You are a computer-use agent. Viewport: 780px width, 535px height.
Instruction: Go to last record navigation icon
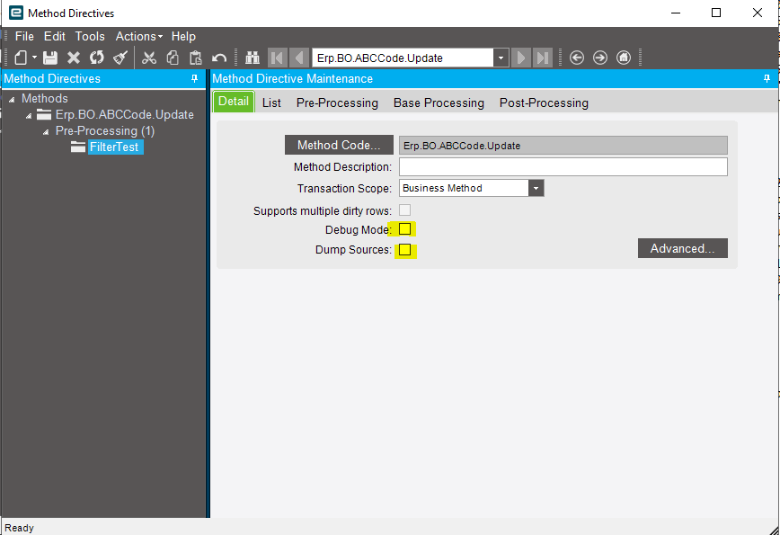[542, 58]
